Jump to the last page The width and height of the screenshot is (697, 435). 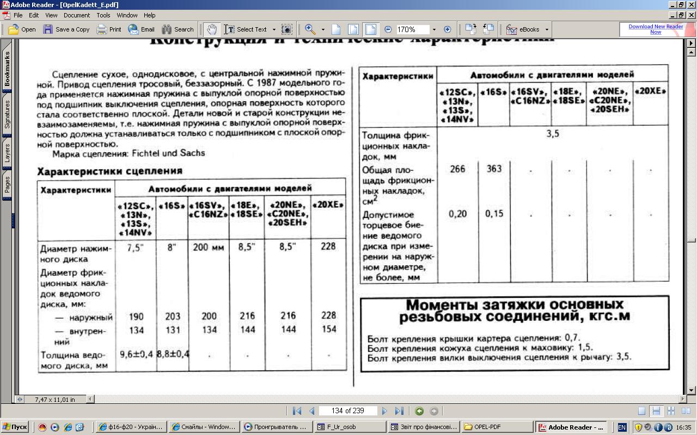[399, 411]
